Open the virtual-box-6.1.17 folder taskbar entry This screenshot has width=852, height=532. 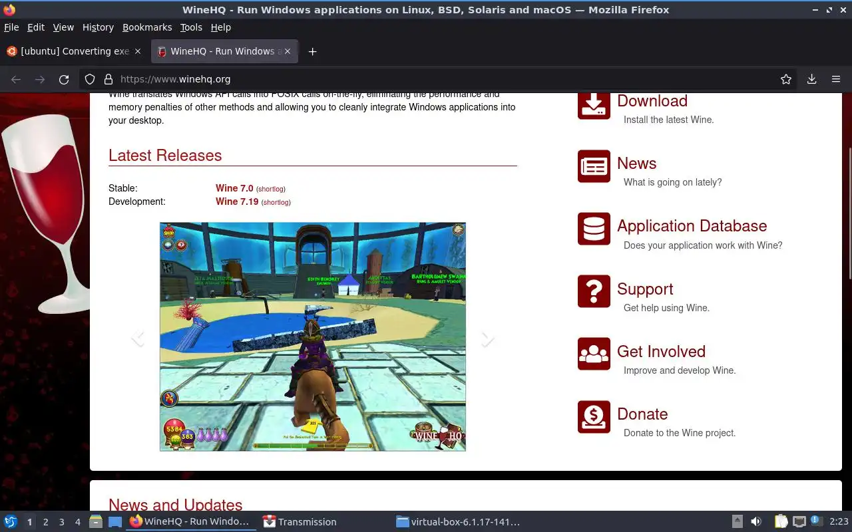[x=458, y=522]
